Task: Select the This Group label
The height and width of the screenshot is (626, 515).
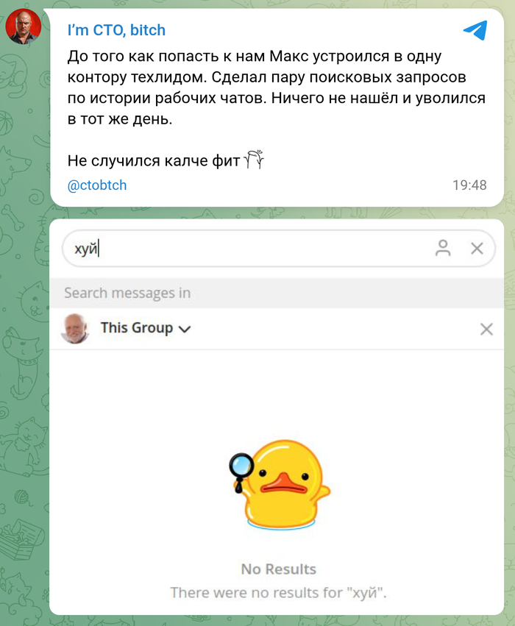Action: (137, 328)
